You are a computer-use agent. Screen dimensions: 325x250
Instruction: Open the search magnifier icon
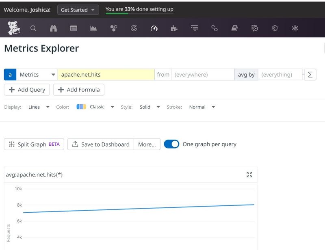click(33, 28)
